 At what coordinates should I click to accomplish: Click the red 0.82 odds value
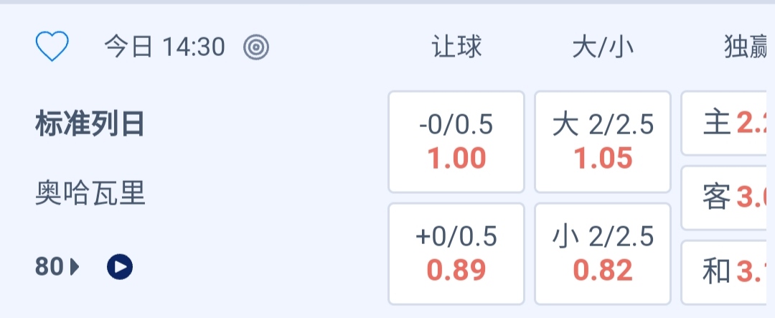[603, 271]
